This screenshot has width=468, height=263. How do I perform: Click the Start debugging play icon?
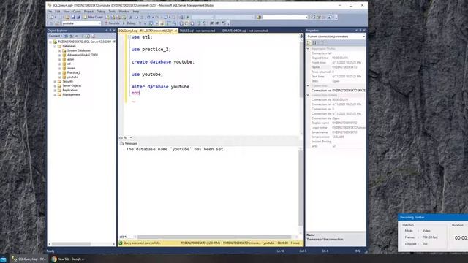pyautogui.click(x=188, y=18)
